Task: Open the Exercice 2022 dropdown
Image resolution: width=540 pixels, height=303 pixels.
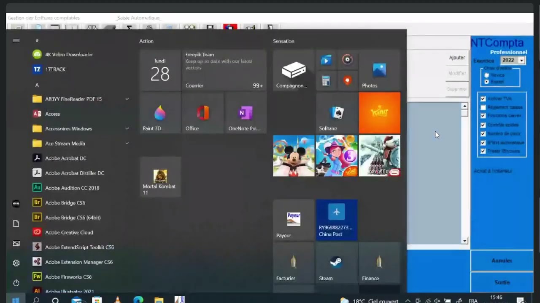Action: 521,61
